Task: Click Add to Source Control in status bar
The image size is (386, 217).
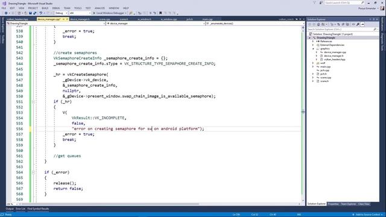Action: pos(368,215)
